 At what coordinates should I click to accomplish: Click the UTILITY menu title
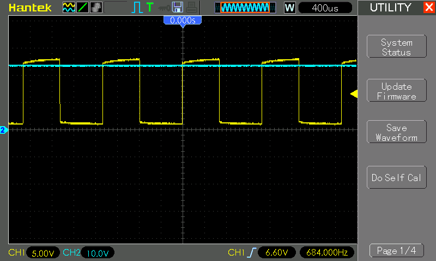(390, 8)
